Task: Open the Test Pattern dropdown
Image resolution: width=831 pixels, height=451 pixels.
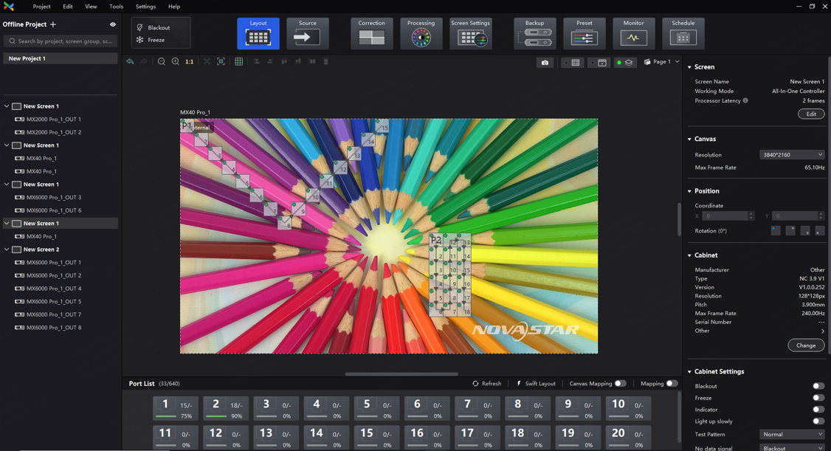Action: [x=792, y=434]
